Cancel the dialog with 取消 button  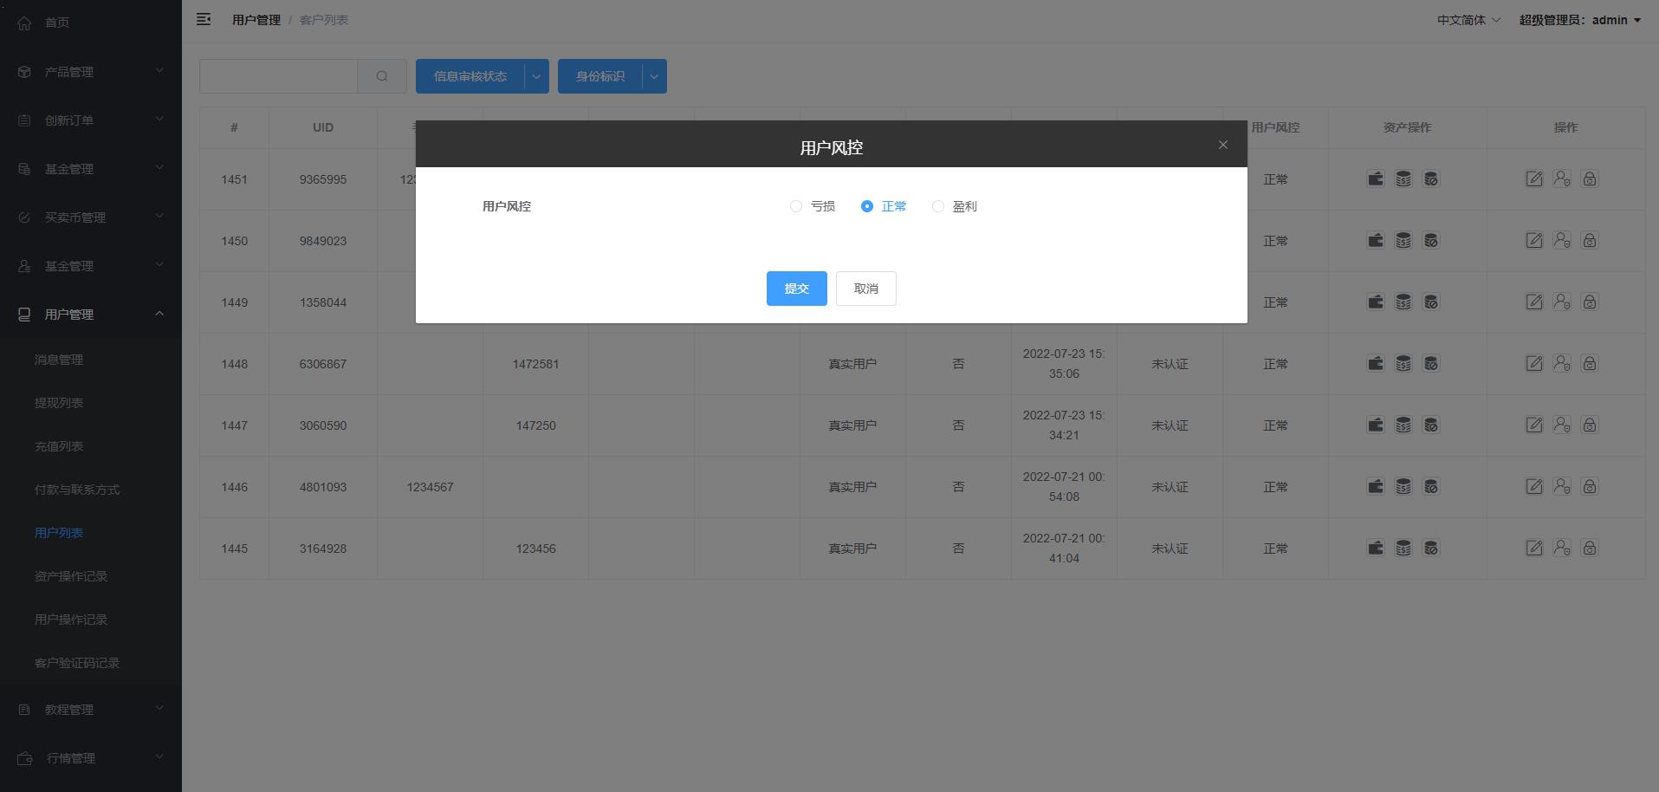865,289
